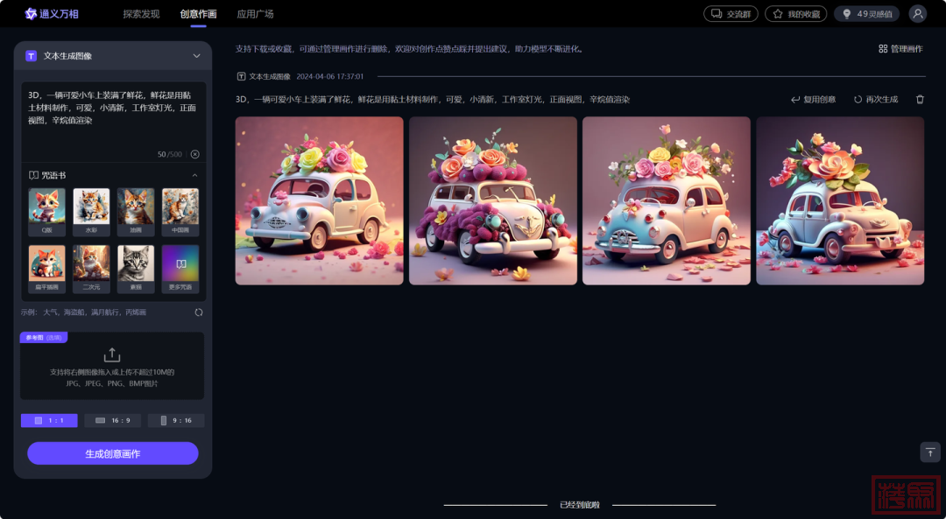
Task: Open the 49灵感值 credits panel
Action: tap(866, 14)
